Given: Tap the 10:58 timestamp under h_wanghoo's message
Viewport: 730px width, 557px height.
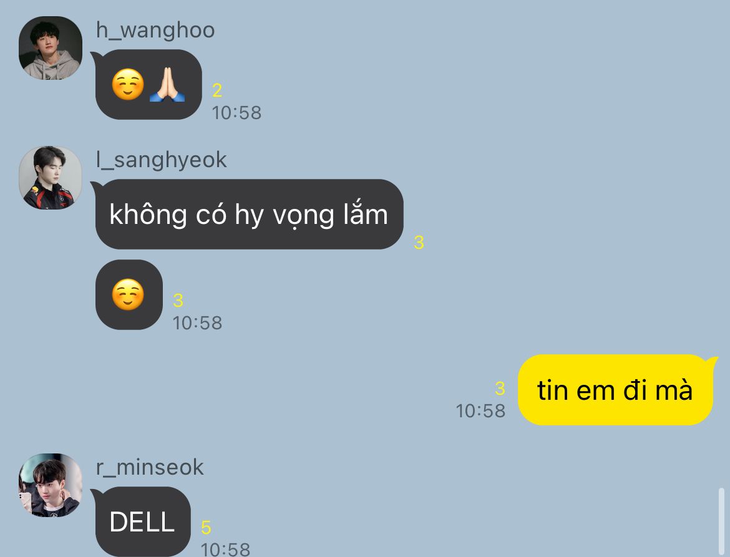Looking at the screenshot, I should pos(236,113).
